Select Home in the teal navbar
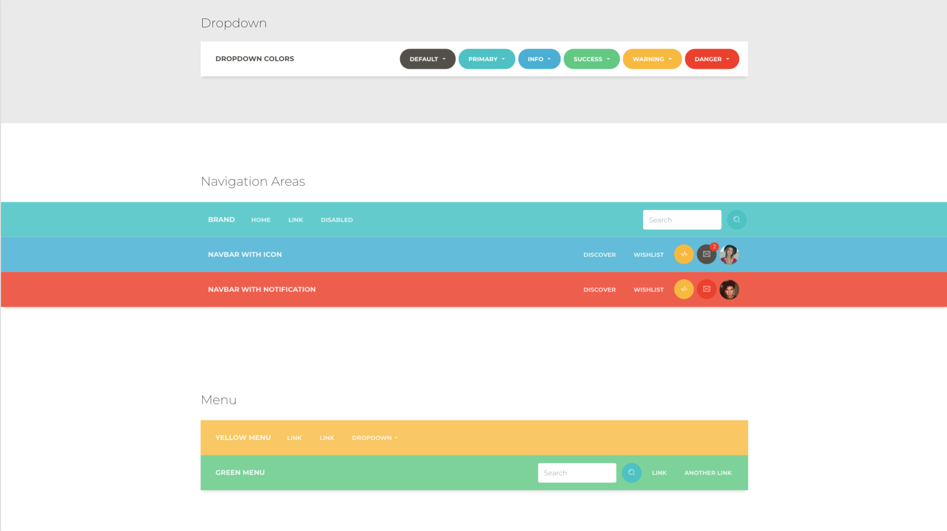 tap(261, 220)
